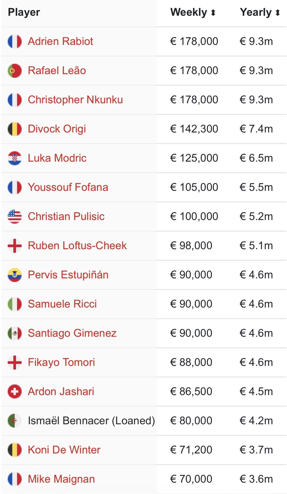Open Ruben Loftus-Cheek's profile

point(77,246)
